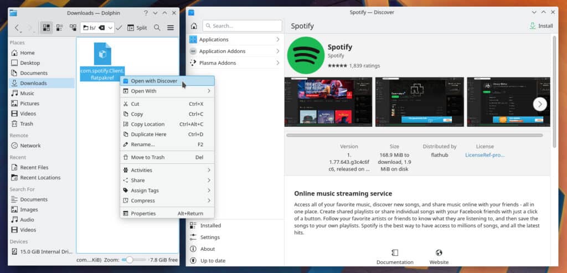
Task: Show next screenshot with arrow button
Action: [540, 105]
